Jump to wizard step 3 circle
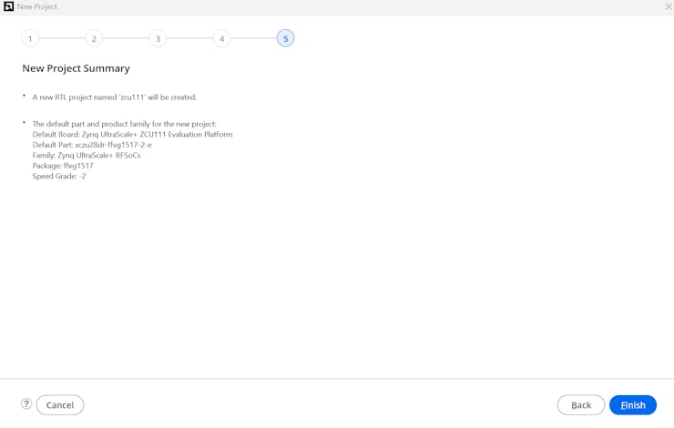 [x=158, y=38]
